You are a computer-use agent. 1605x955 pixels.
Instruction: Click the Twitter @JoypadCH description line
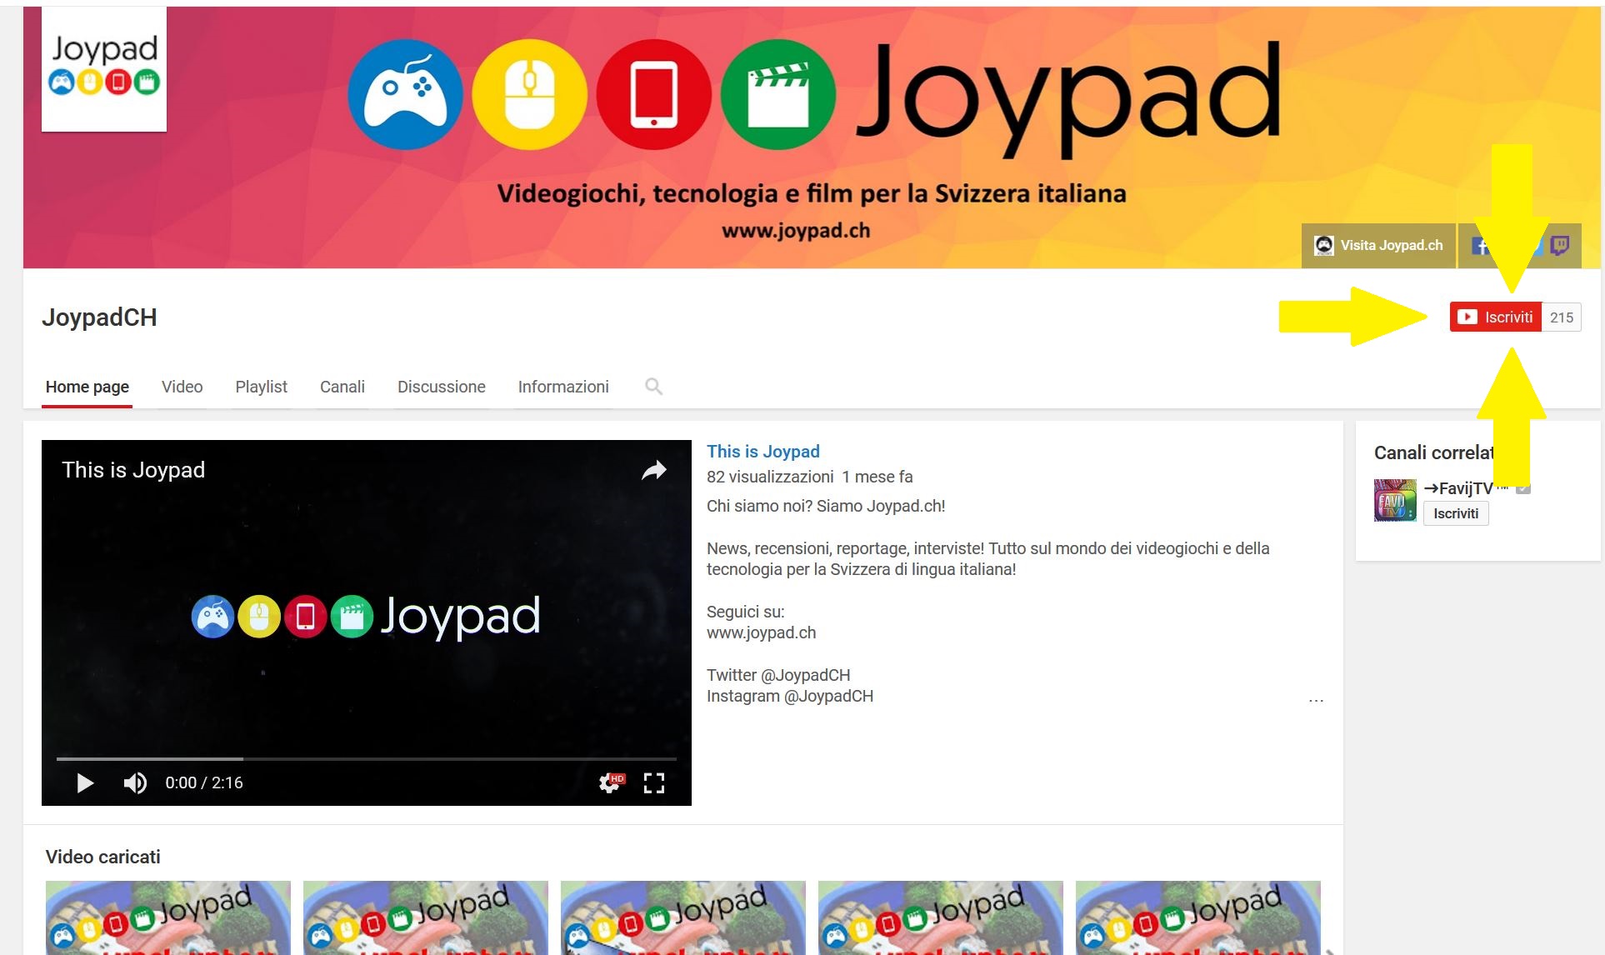click(778, 675)
